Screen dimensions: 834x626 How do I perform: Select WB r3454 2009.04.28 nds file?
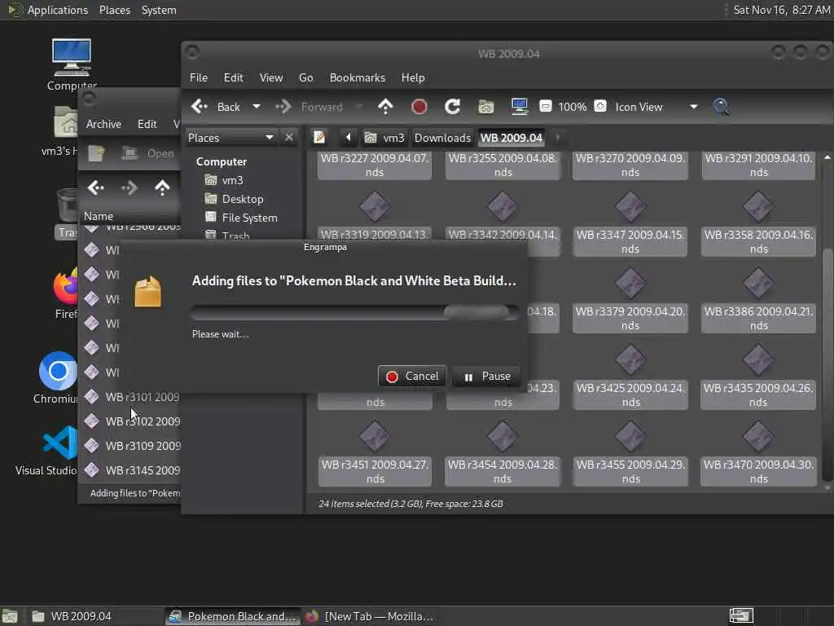pos(503,454)
